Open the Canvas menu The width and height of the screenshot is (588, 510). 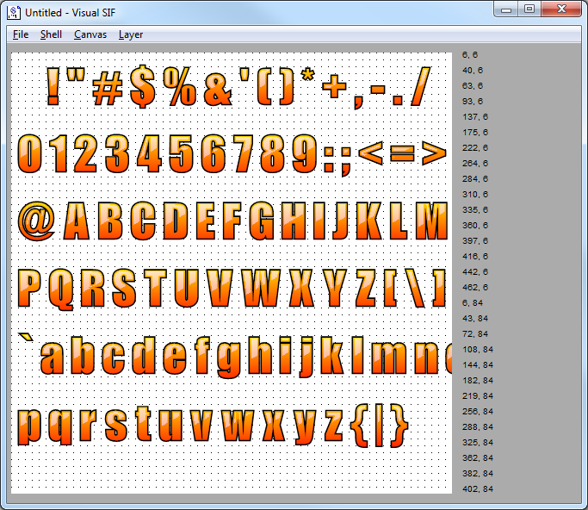[x=90, y=34]
